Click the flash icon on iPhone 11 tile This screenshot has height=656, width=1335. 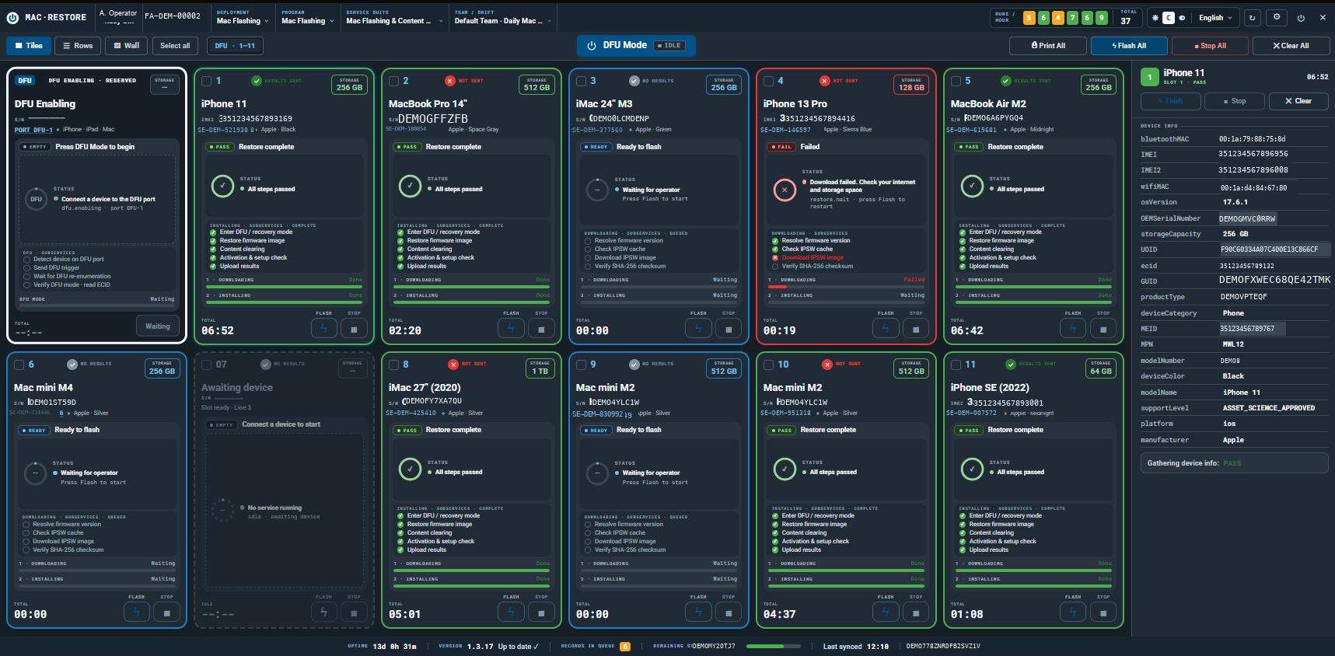pyautogui.click(x=323, y=329)
